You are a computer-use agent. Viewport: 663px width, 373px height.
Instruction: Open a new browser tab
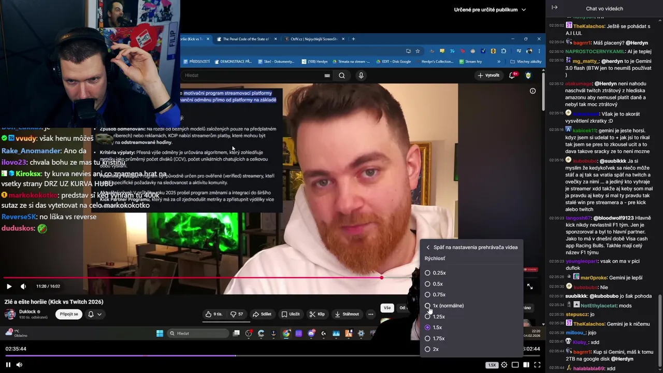coord(353,39)
